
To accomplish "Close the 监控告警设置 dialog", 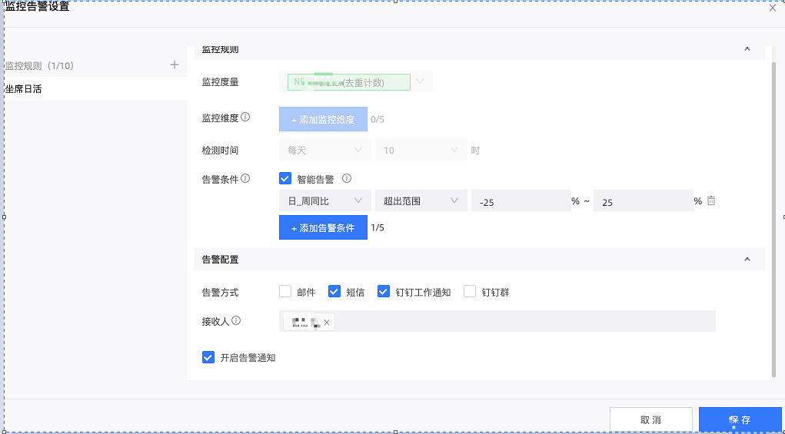I will coord(773,8).
